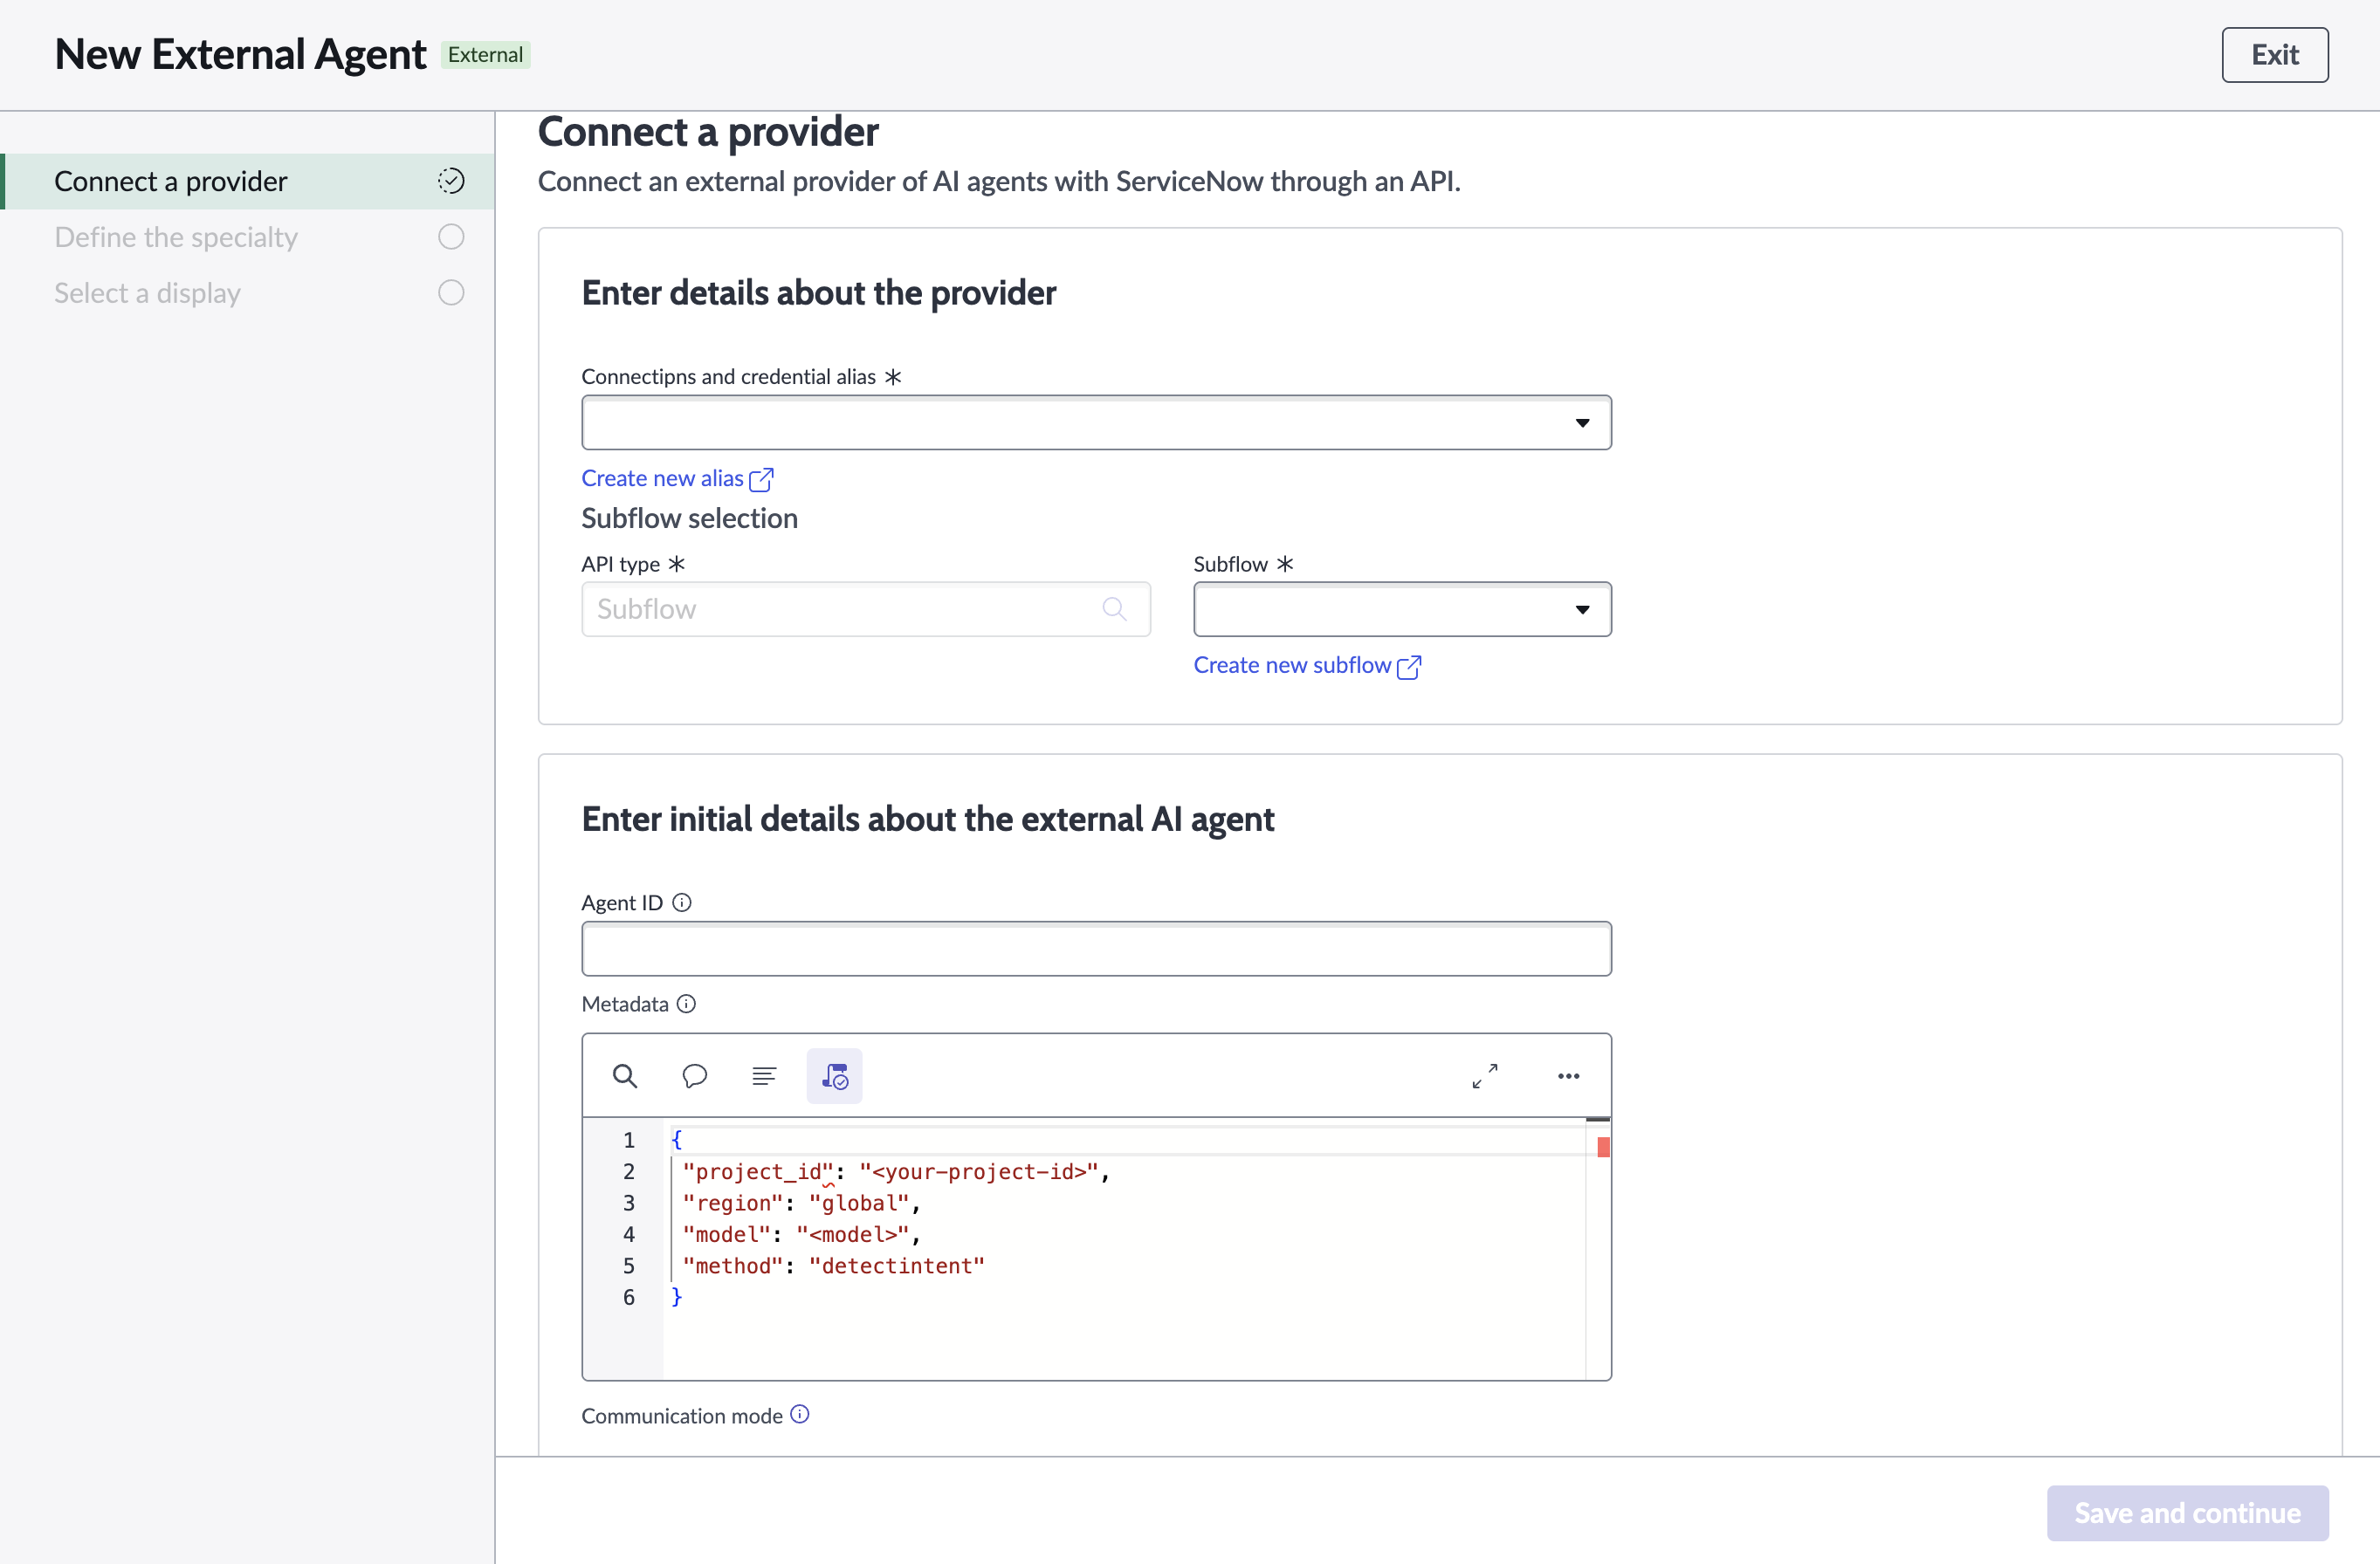Click the red error marker in editor scrollbar

click(x=1603, y=1146)
